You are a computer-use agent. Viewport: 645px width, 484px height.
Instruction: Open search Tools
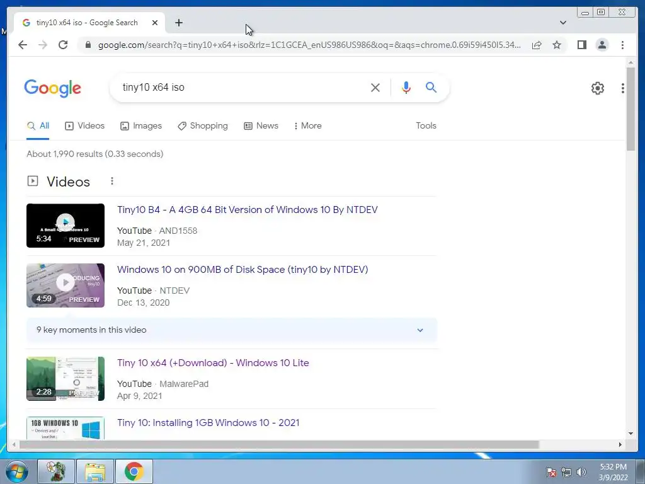(426, 126)
